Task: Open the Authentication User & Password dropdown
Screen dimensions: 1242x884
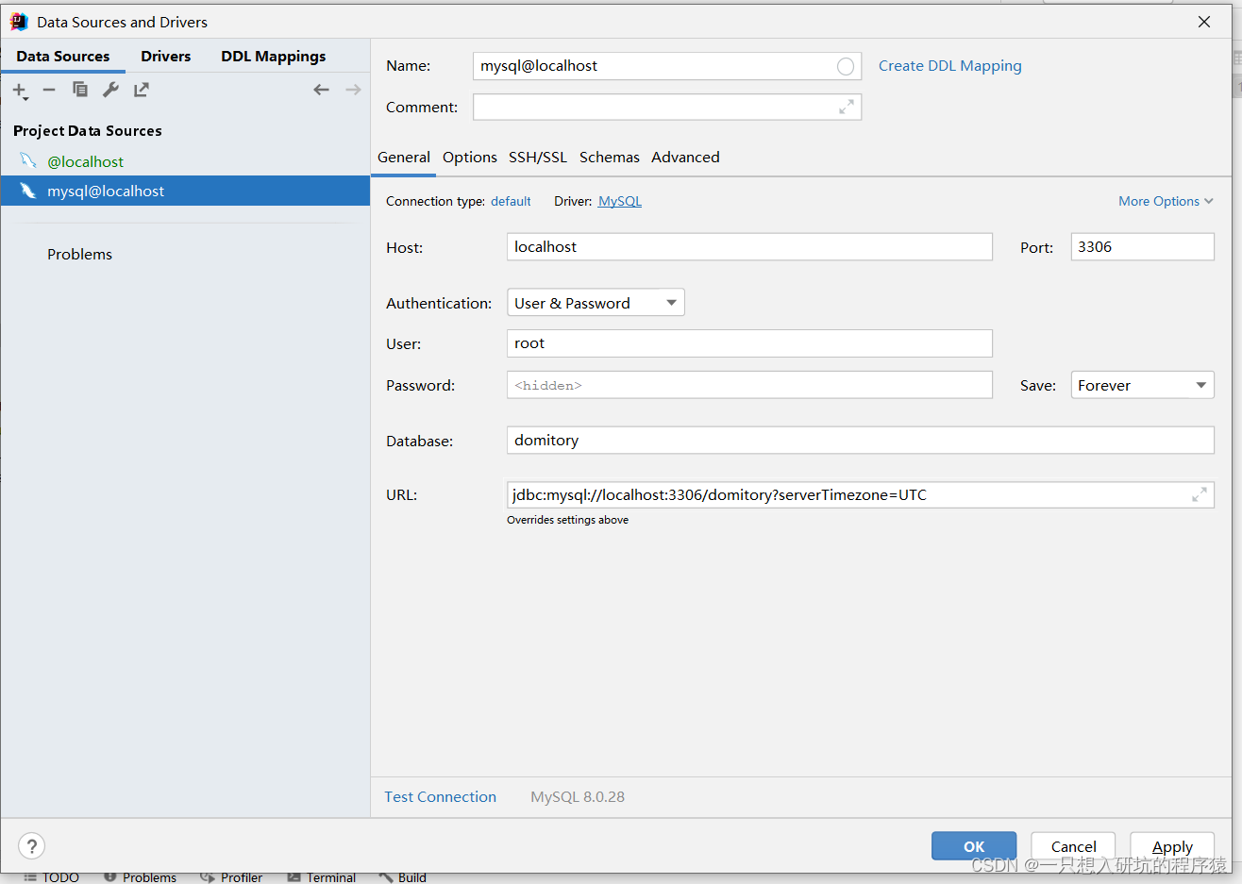Action: (x=596, y=303)
